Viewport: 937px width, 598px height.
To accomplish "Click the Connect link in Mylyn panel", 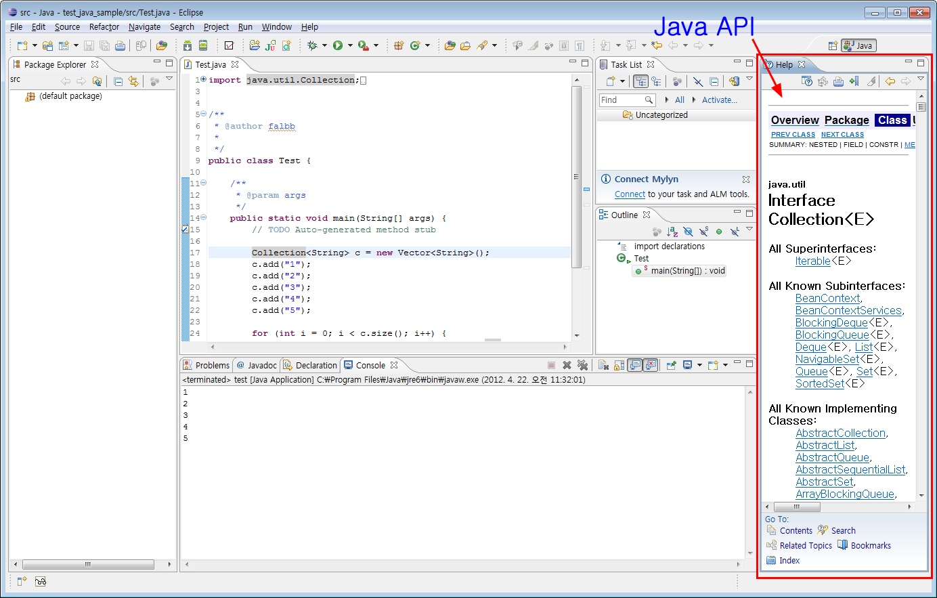I will (630, 194).
